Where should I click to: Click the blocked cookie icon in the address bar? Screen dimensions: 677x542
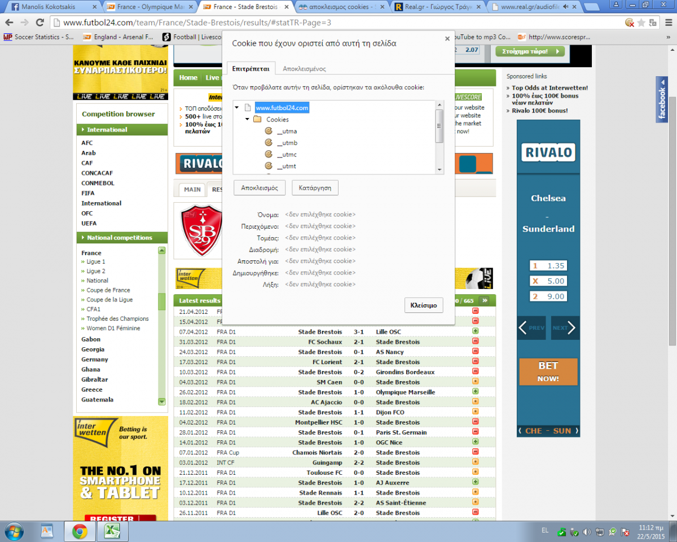pyautogui.click(x=630, y=23)
